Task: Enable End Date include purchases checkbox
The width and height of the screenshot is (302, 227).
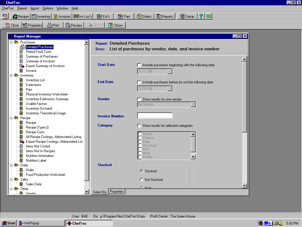Action: 139,82
